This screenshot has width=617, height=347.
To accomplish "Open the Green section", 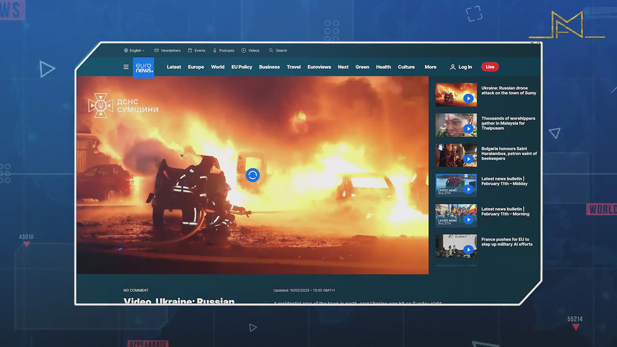I will coord(362,67).
